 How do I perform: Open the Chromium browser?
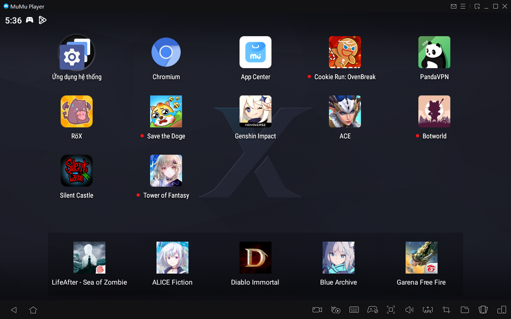click(x=166, y=52)
